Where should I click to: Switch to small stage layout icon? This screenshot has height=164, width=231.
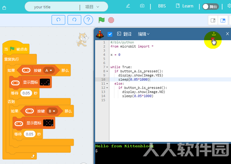point(213,21)
